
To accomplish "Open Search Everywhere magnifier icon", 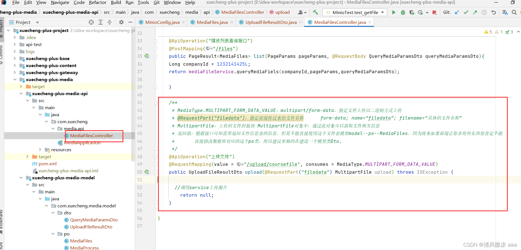I will coord(514,12).
